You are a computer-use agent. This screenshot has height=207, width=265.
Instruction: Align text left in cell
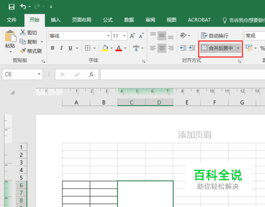tap(153, 48)
